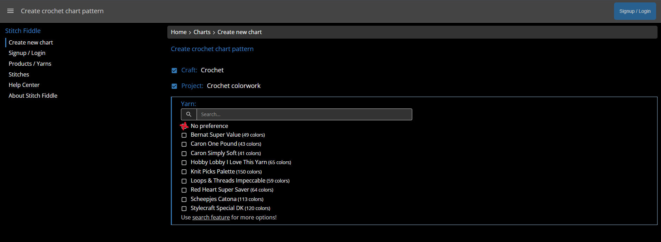Open Stitches in the sidebar

[x=19, y=74]
